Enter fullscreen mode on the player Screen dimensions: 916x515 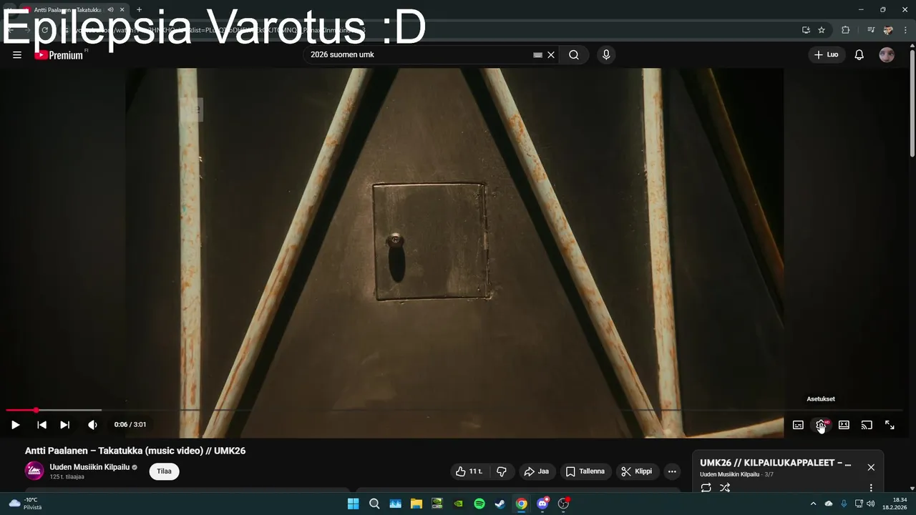(x=890, y=425)
